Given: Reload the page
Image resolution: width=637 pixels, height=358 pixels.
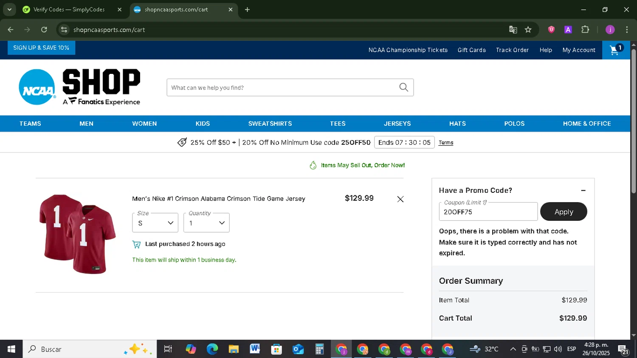Looking at the screenshot, I should [44, 30].
